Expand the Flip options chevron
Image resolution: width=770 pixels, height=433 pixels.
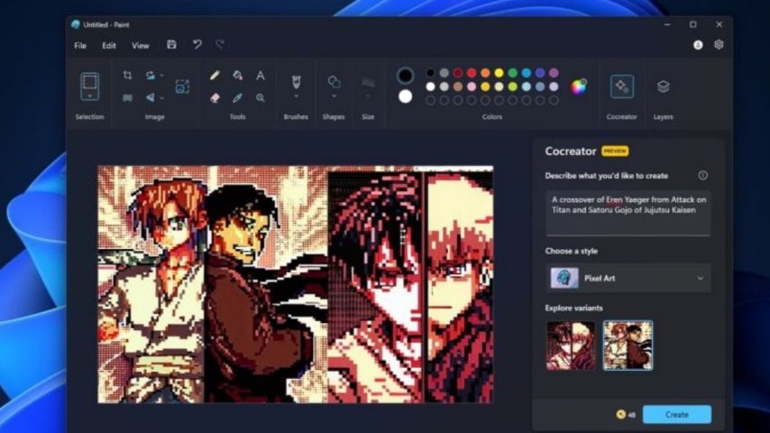[161, 97]
